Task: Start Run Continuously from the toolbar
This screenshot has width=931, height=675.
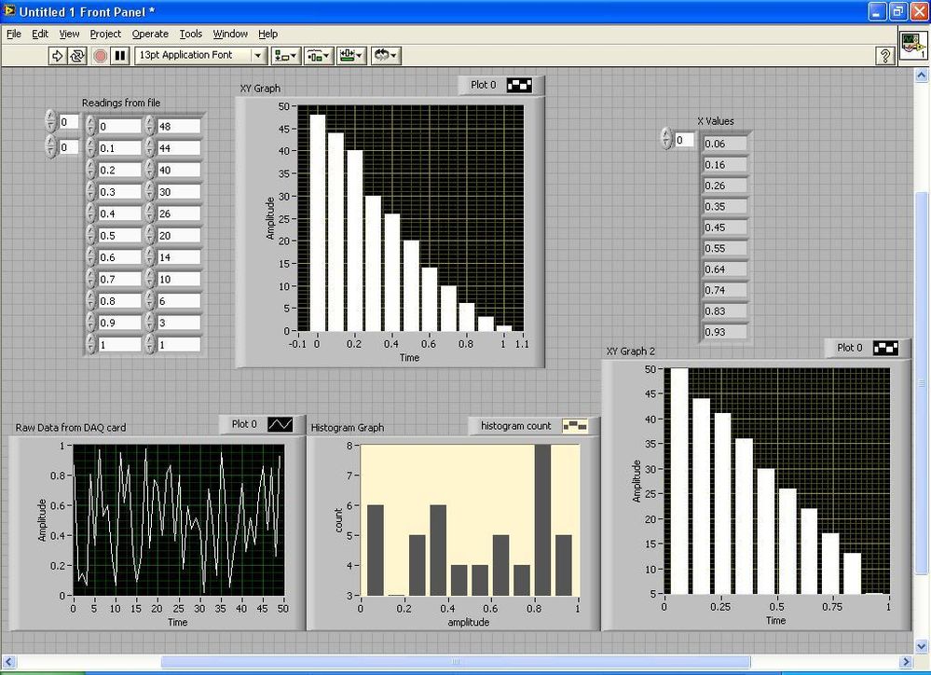Action: 77,56
